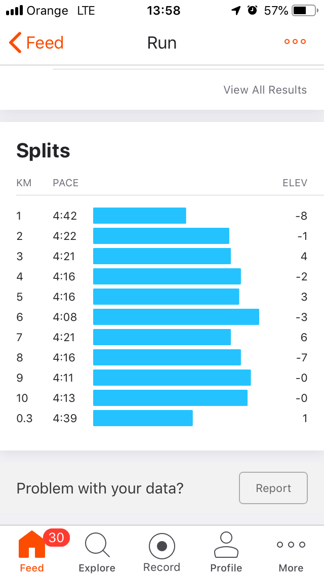Tap the Splits section heading
Image resolution: width=324 pixels, height=575 pixels.
tap(43, 151)
